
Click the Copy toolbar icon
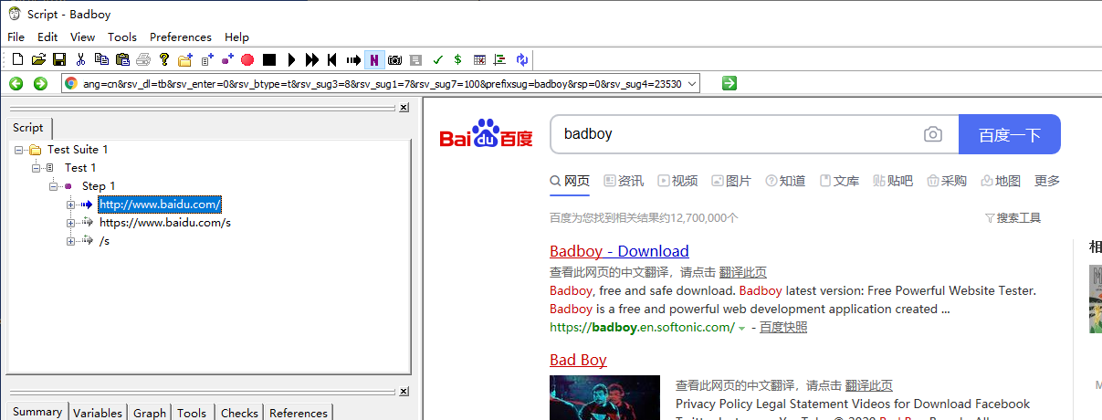pos(101,59)
